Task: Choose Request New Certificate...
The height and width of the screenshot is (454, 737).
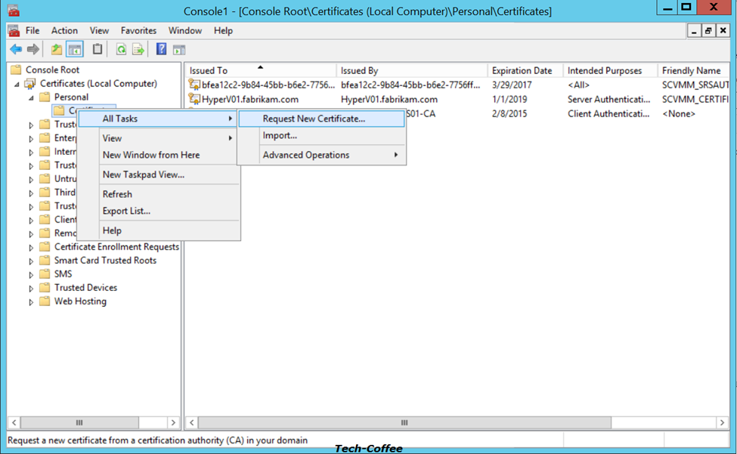Action: 321,119
